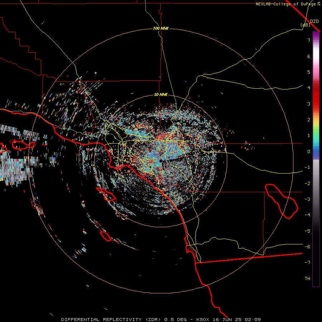This screenshot has width=322, height=322.
Task: Click the black radar site dot at center
Action: pyautogui.click(x=161, y=161)
